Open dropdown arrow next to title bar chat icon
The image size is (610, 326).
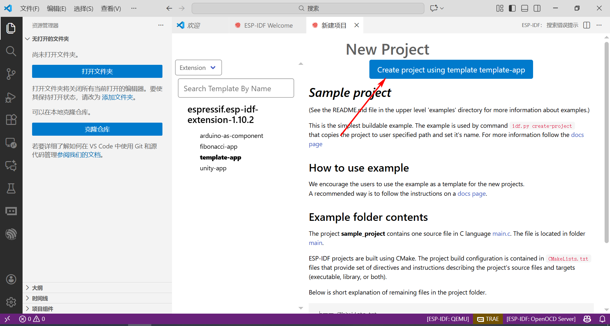point(442,8)
